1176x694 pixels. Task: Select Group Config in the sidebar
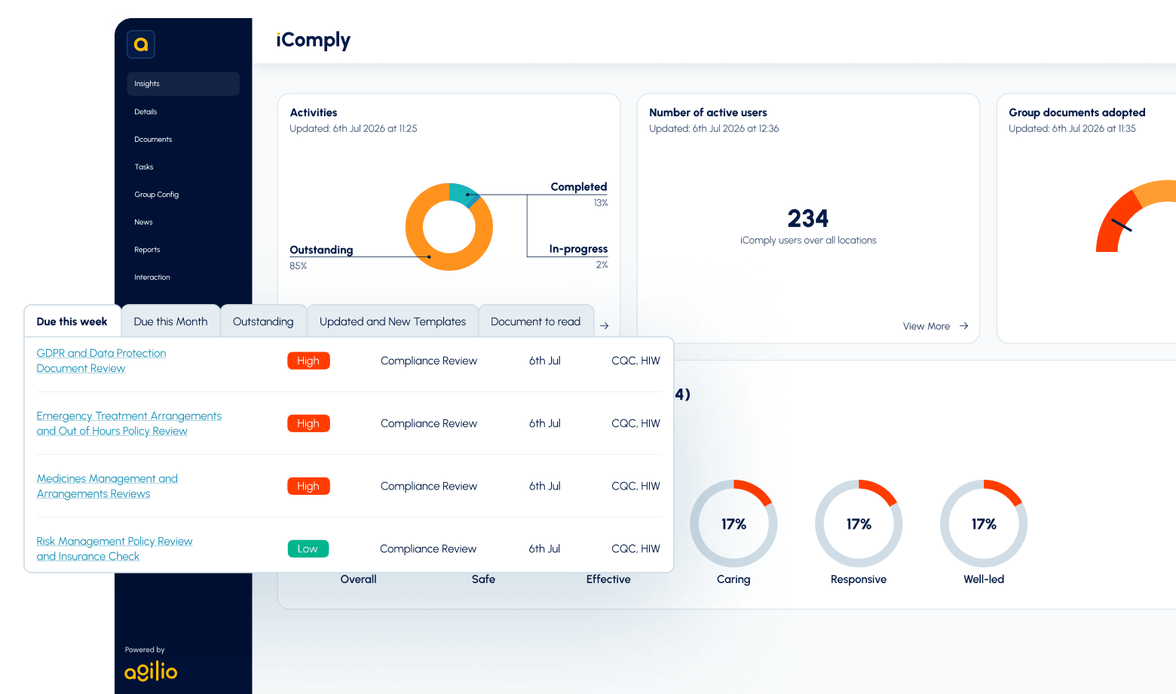click(157, 195)
